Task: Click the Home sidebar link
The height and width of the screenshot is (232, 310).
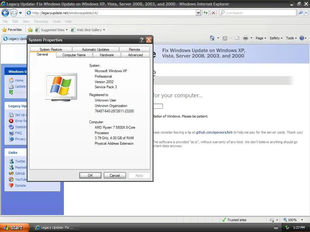Action: pyautogui.click(x=19, y=80)
